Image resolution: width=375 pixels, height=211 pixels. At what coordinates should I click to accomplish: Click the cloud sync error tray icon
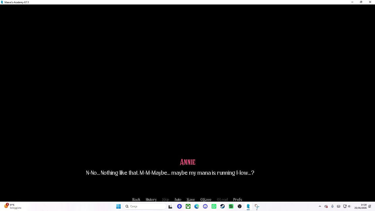[326, 206]
